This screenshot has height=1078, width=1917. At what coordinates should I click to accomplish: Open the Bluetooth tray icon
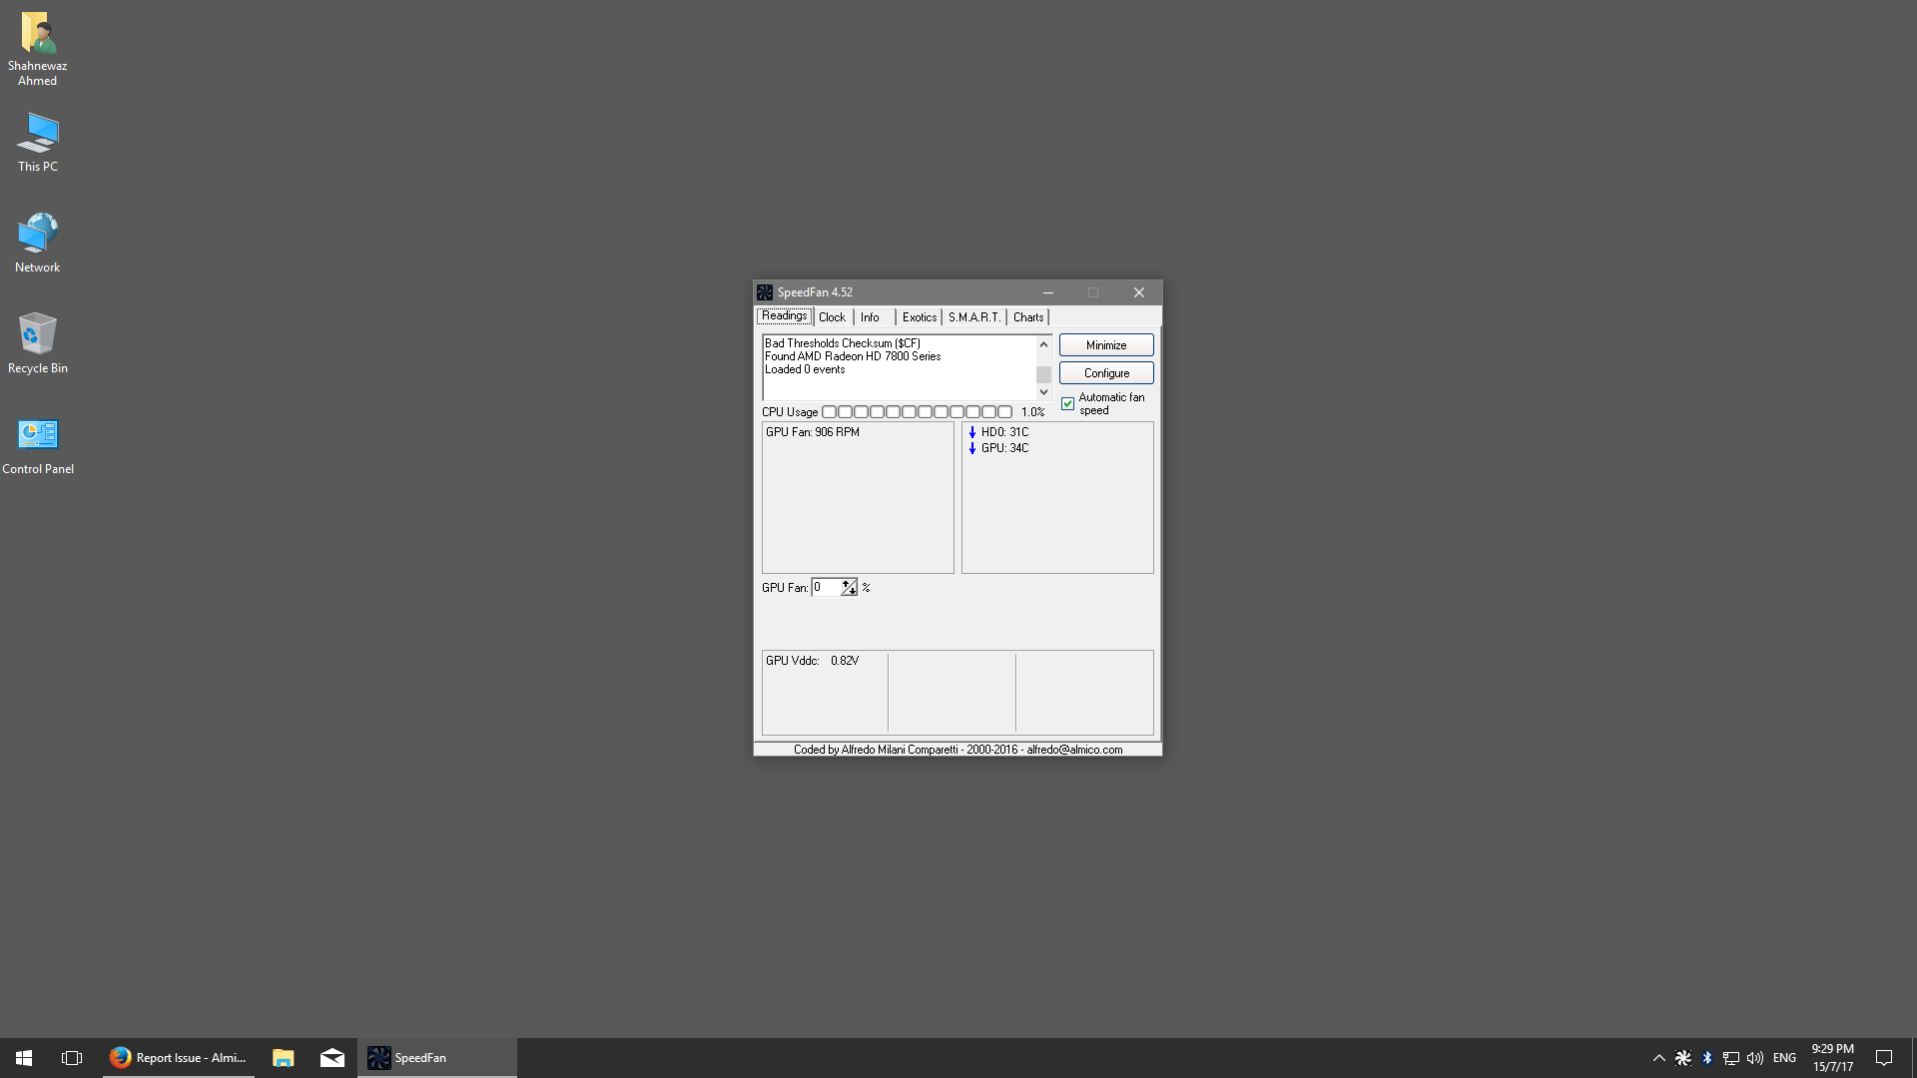1707,1058
